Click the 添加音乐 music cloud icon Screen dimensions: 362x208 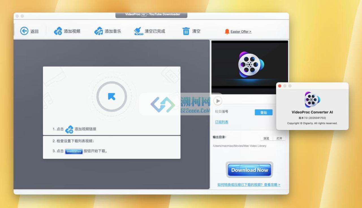99,31
